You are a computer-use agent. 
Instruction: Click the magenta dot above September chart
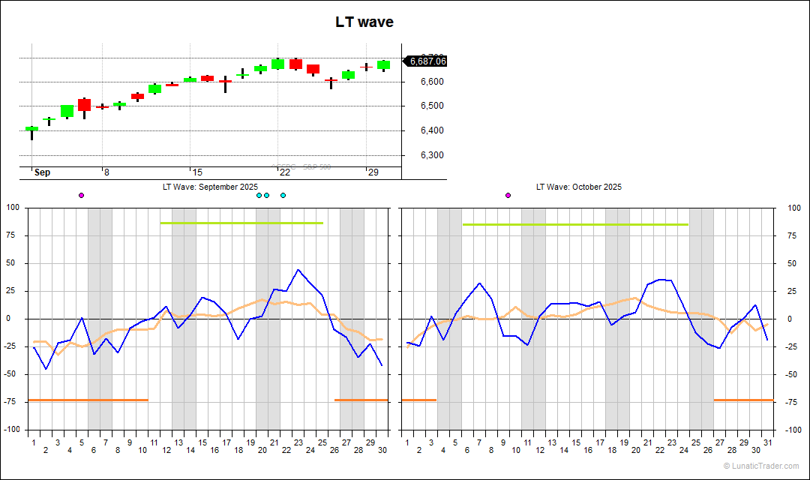pyautogui.click(x=82, y=195)
